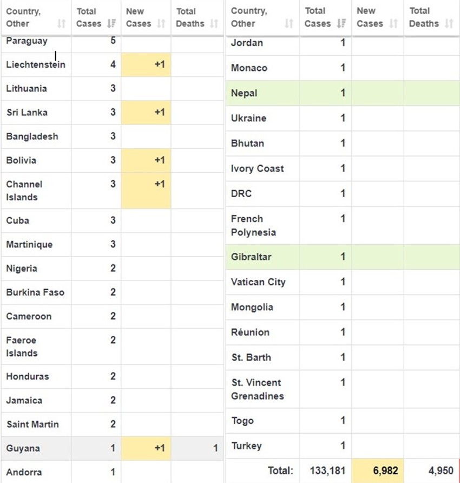Click Bolivia's +1 new cases cell
The image size is (460, 483).
tap(146, 160)
